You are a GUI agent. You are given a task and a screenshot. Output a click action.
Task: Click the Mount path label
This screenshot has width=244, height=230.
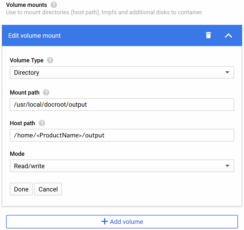[x=25, y=92]
